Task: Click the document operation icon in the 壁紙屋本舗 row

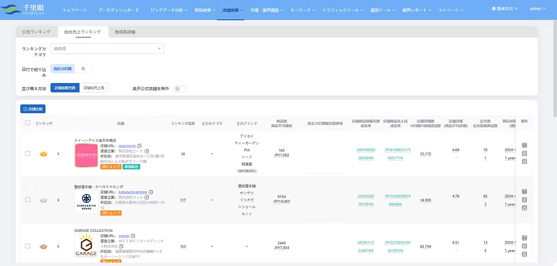Action: click(x=524, y=200)
